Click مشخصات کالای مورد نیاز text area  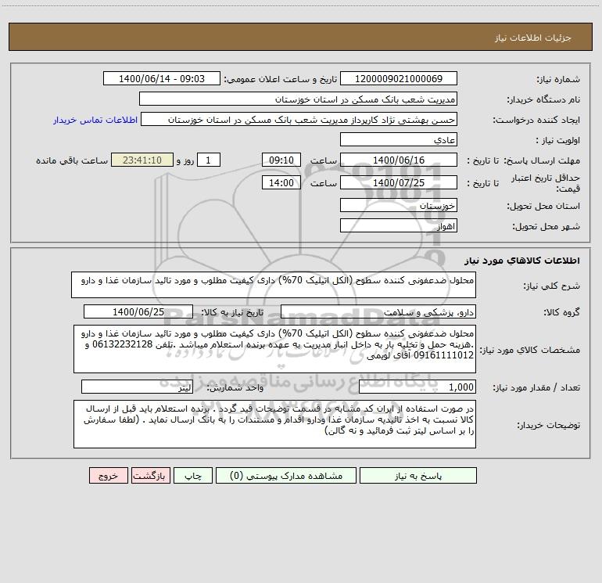coord(274,349)
